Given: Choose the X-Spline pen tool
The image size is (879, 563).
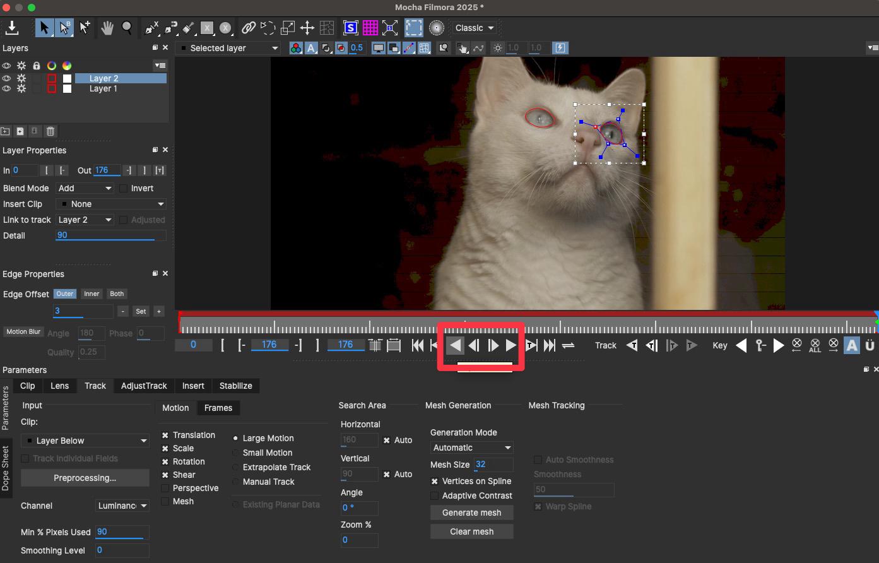Looking at the screenshot, I should (152, 28).
